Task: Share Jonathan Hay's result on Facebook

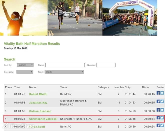Action: [158, 101]
